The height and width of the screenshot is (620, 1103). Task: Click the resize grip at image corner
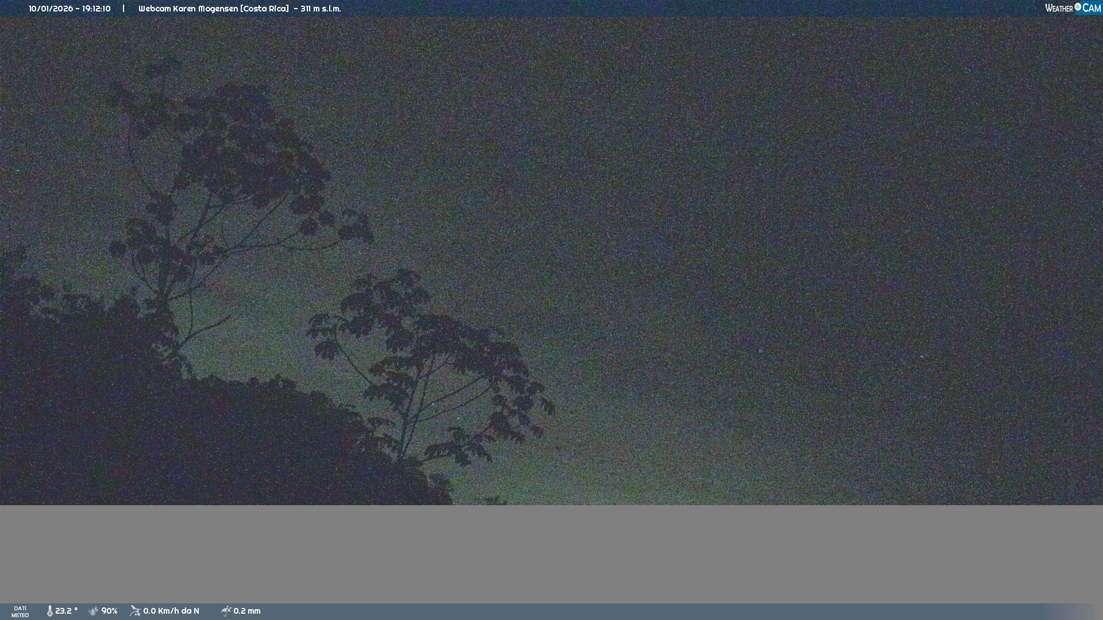coord(1097,499)
